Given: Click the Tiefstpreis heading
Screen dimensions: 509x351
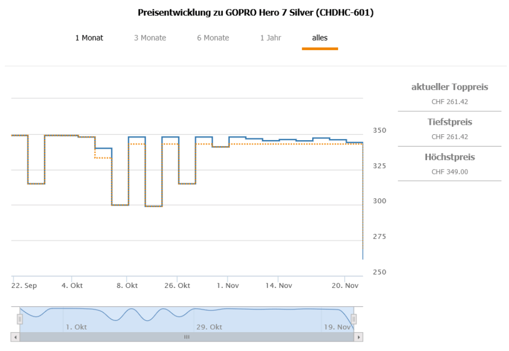Looking at the screenshot, I should point(449,122).
